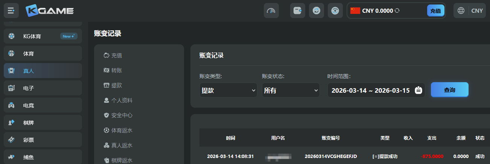Open KG体育 in the left sidebar
490x164 pixels.
[43, 36]
